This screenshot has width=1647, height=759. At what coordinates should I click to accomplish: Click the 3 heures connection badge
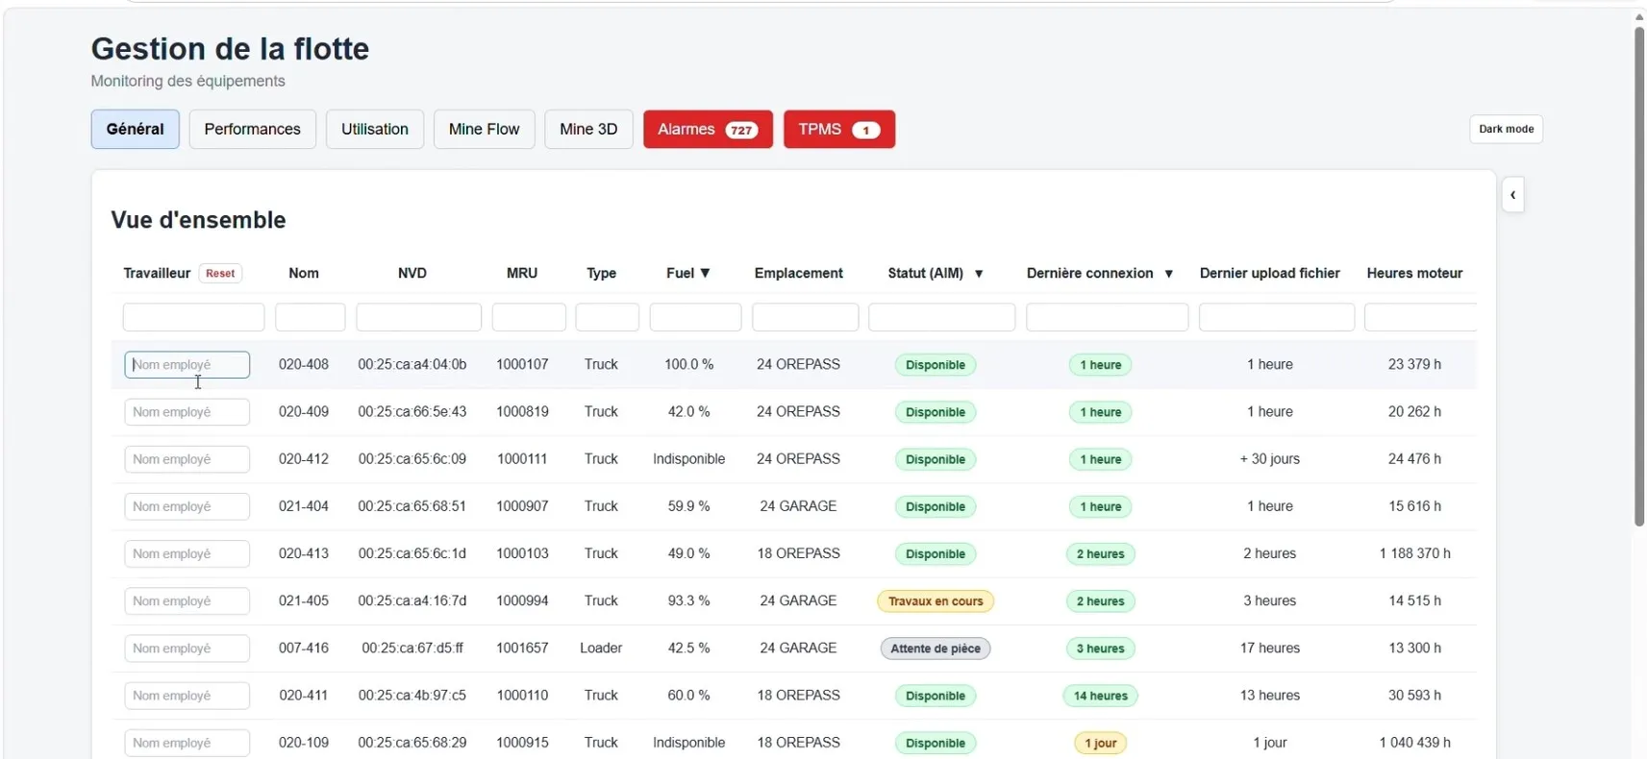pyautogui.click(x=1101, y=649)
